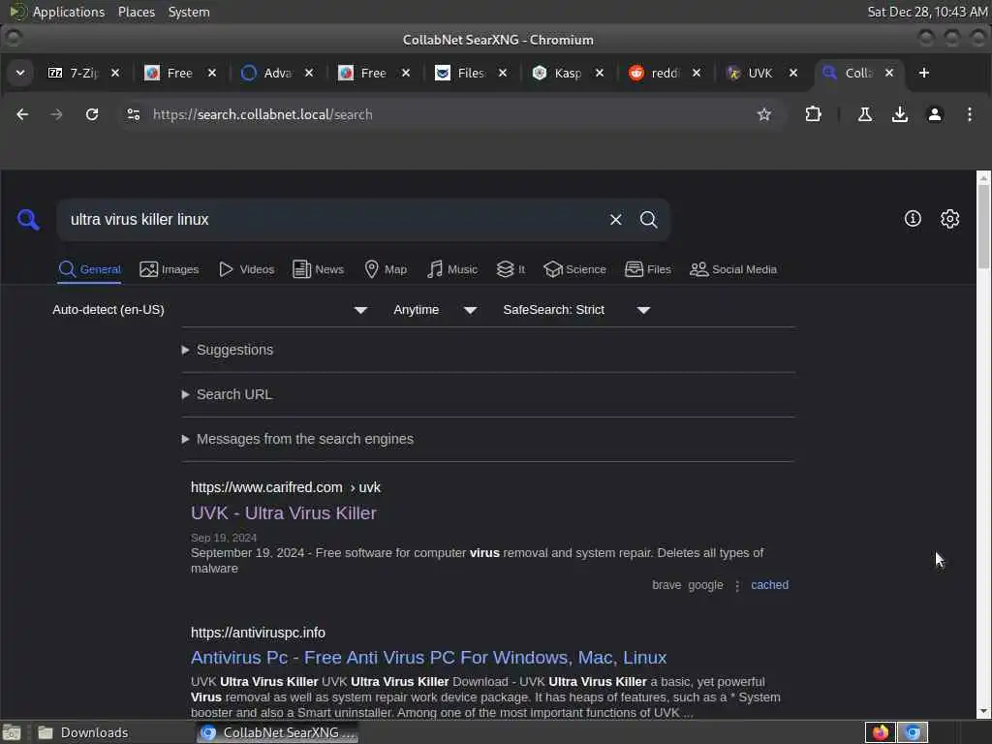Open the tab search dropdown arrow

click(x=20, y=73)
